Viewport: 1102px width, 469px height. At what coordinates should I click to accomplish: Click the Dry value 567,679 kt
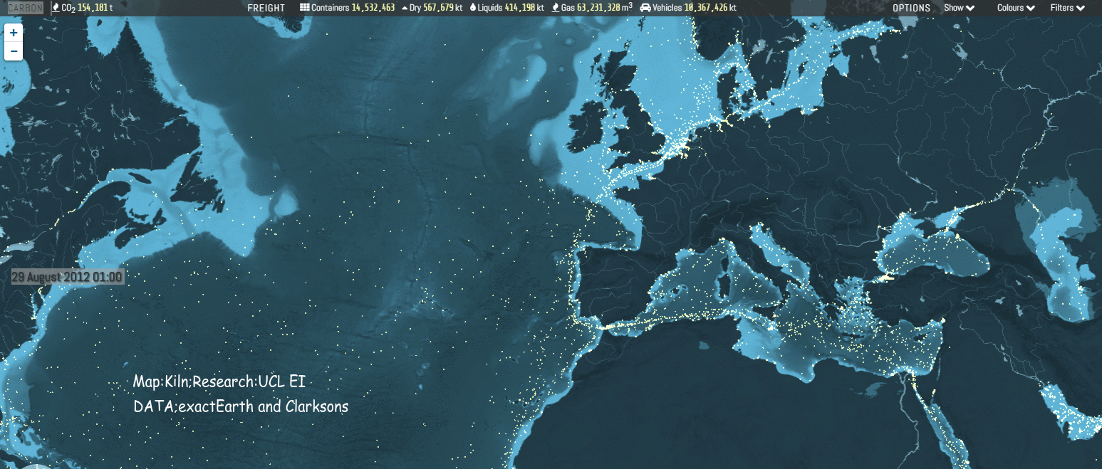tap(443, 8)
